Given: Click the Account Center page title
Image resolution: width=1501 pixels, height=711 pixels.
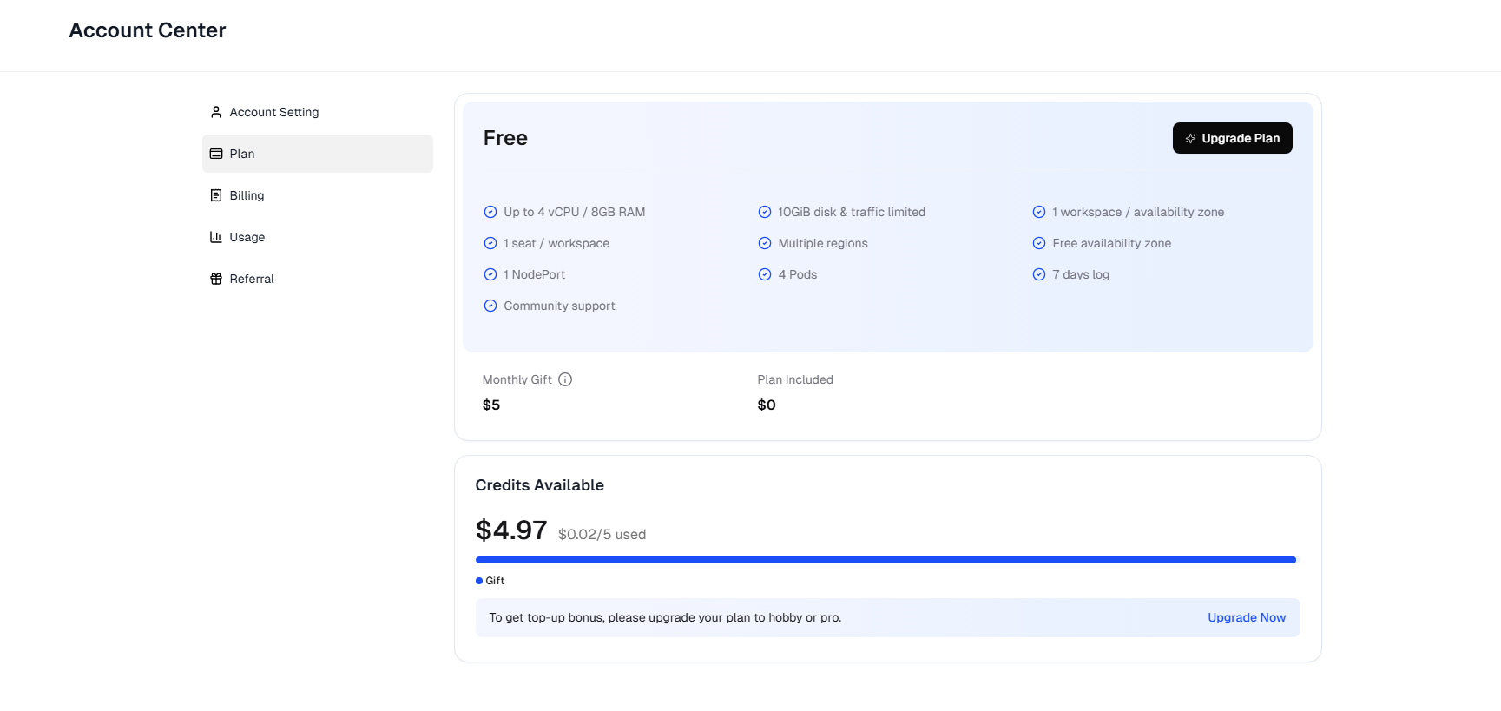Looking at the screenshot, I should pos(148,30).
